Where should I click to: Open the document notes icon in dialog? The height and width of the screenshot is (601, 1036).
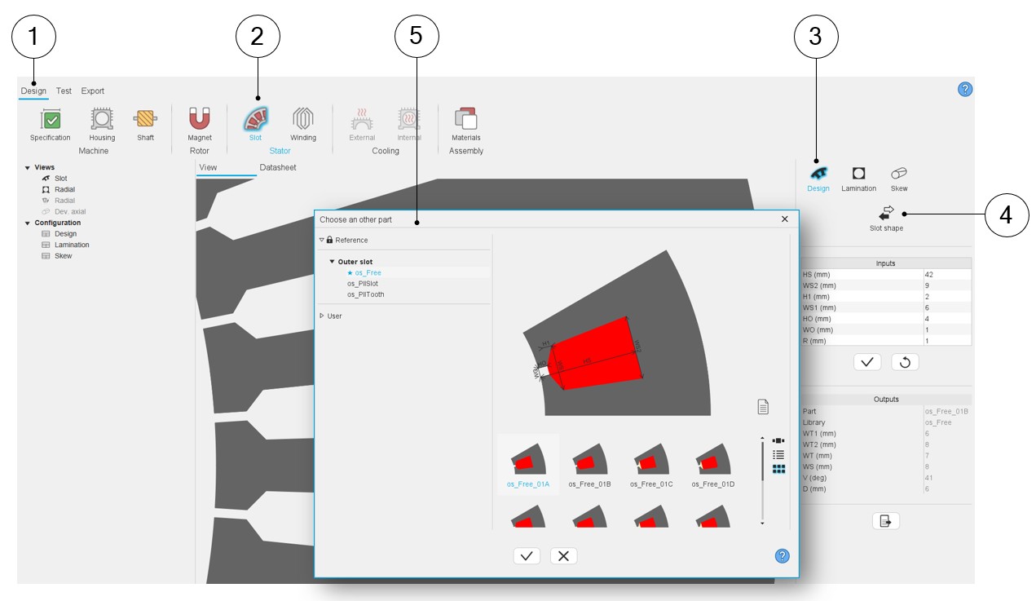(763, 407)
